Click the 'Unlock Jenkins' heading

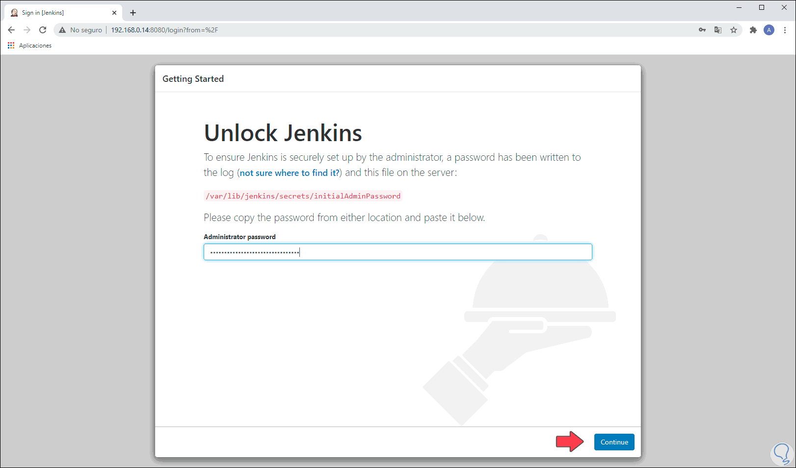[283, 133]
